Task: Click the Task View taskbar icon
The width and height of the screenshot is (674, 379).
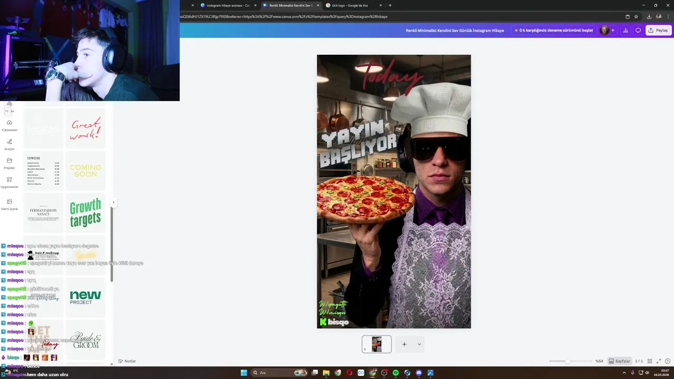Action: click(314, 373)
